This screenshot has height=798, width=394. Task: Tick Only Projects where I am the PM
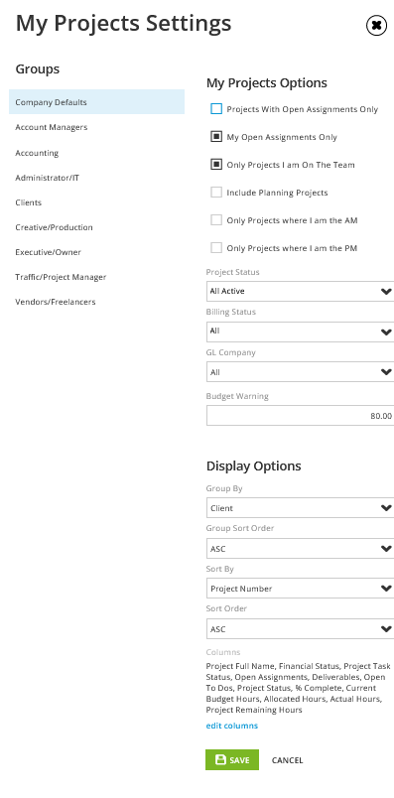tap(216, 248)
